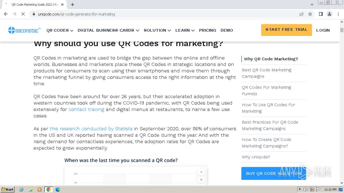The image size is (344, 193).
Task: Open Microsoft Edge from taskbar
Action: click(58, 190)
